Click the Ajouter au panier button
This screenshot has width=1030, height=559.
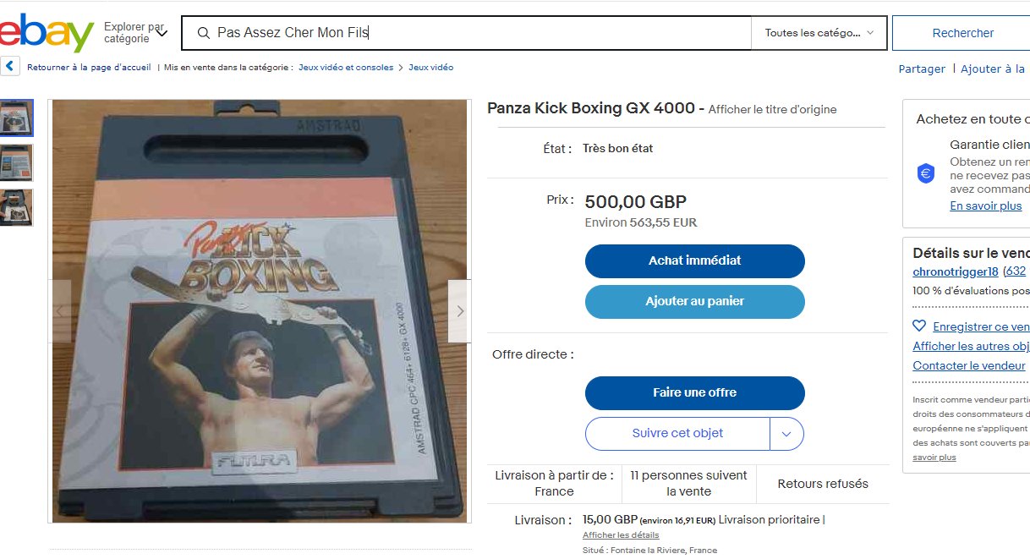click(694, 302)
